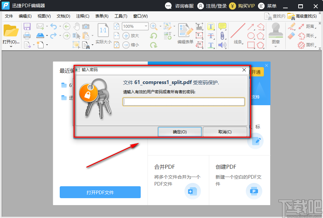Click the round plus Zoom In (放大) button

126,35
